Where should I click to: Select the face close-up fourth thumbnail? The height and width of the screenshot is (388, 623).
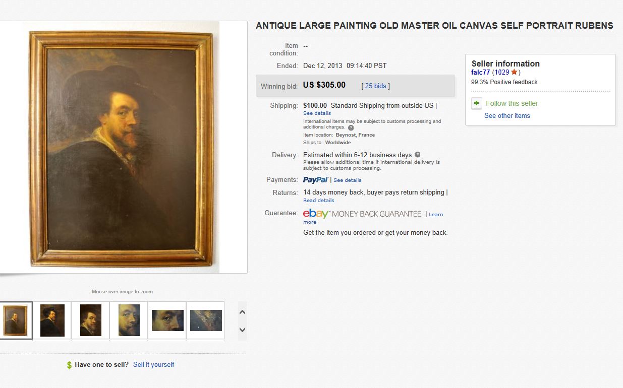point(129,320)
